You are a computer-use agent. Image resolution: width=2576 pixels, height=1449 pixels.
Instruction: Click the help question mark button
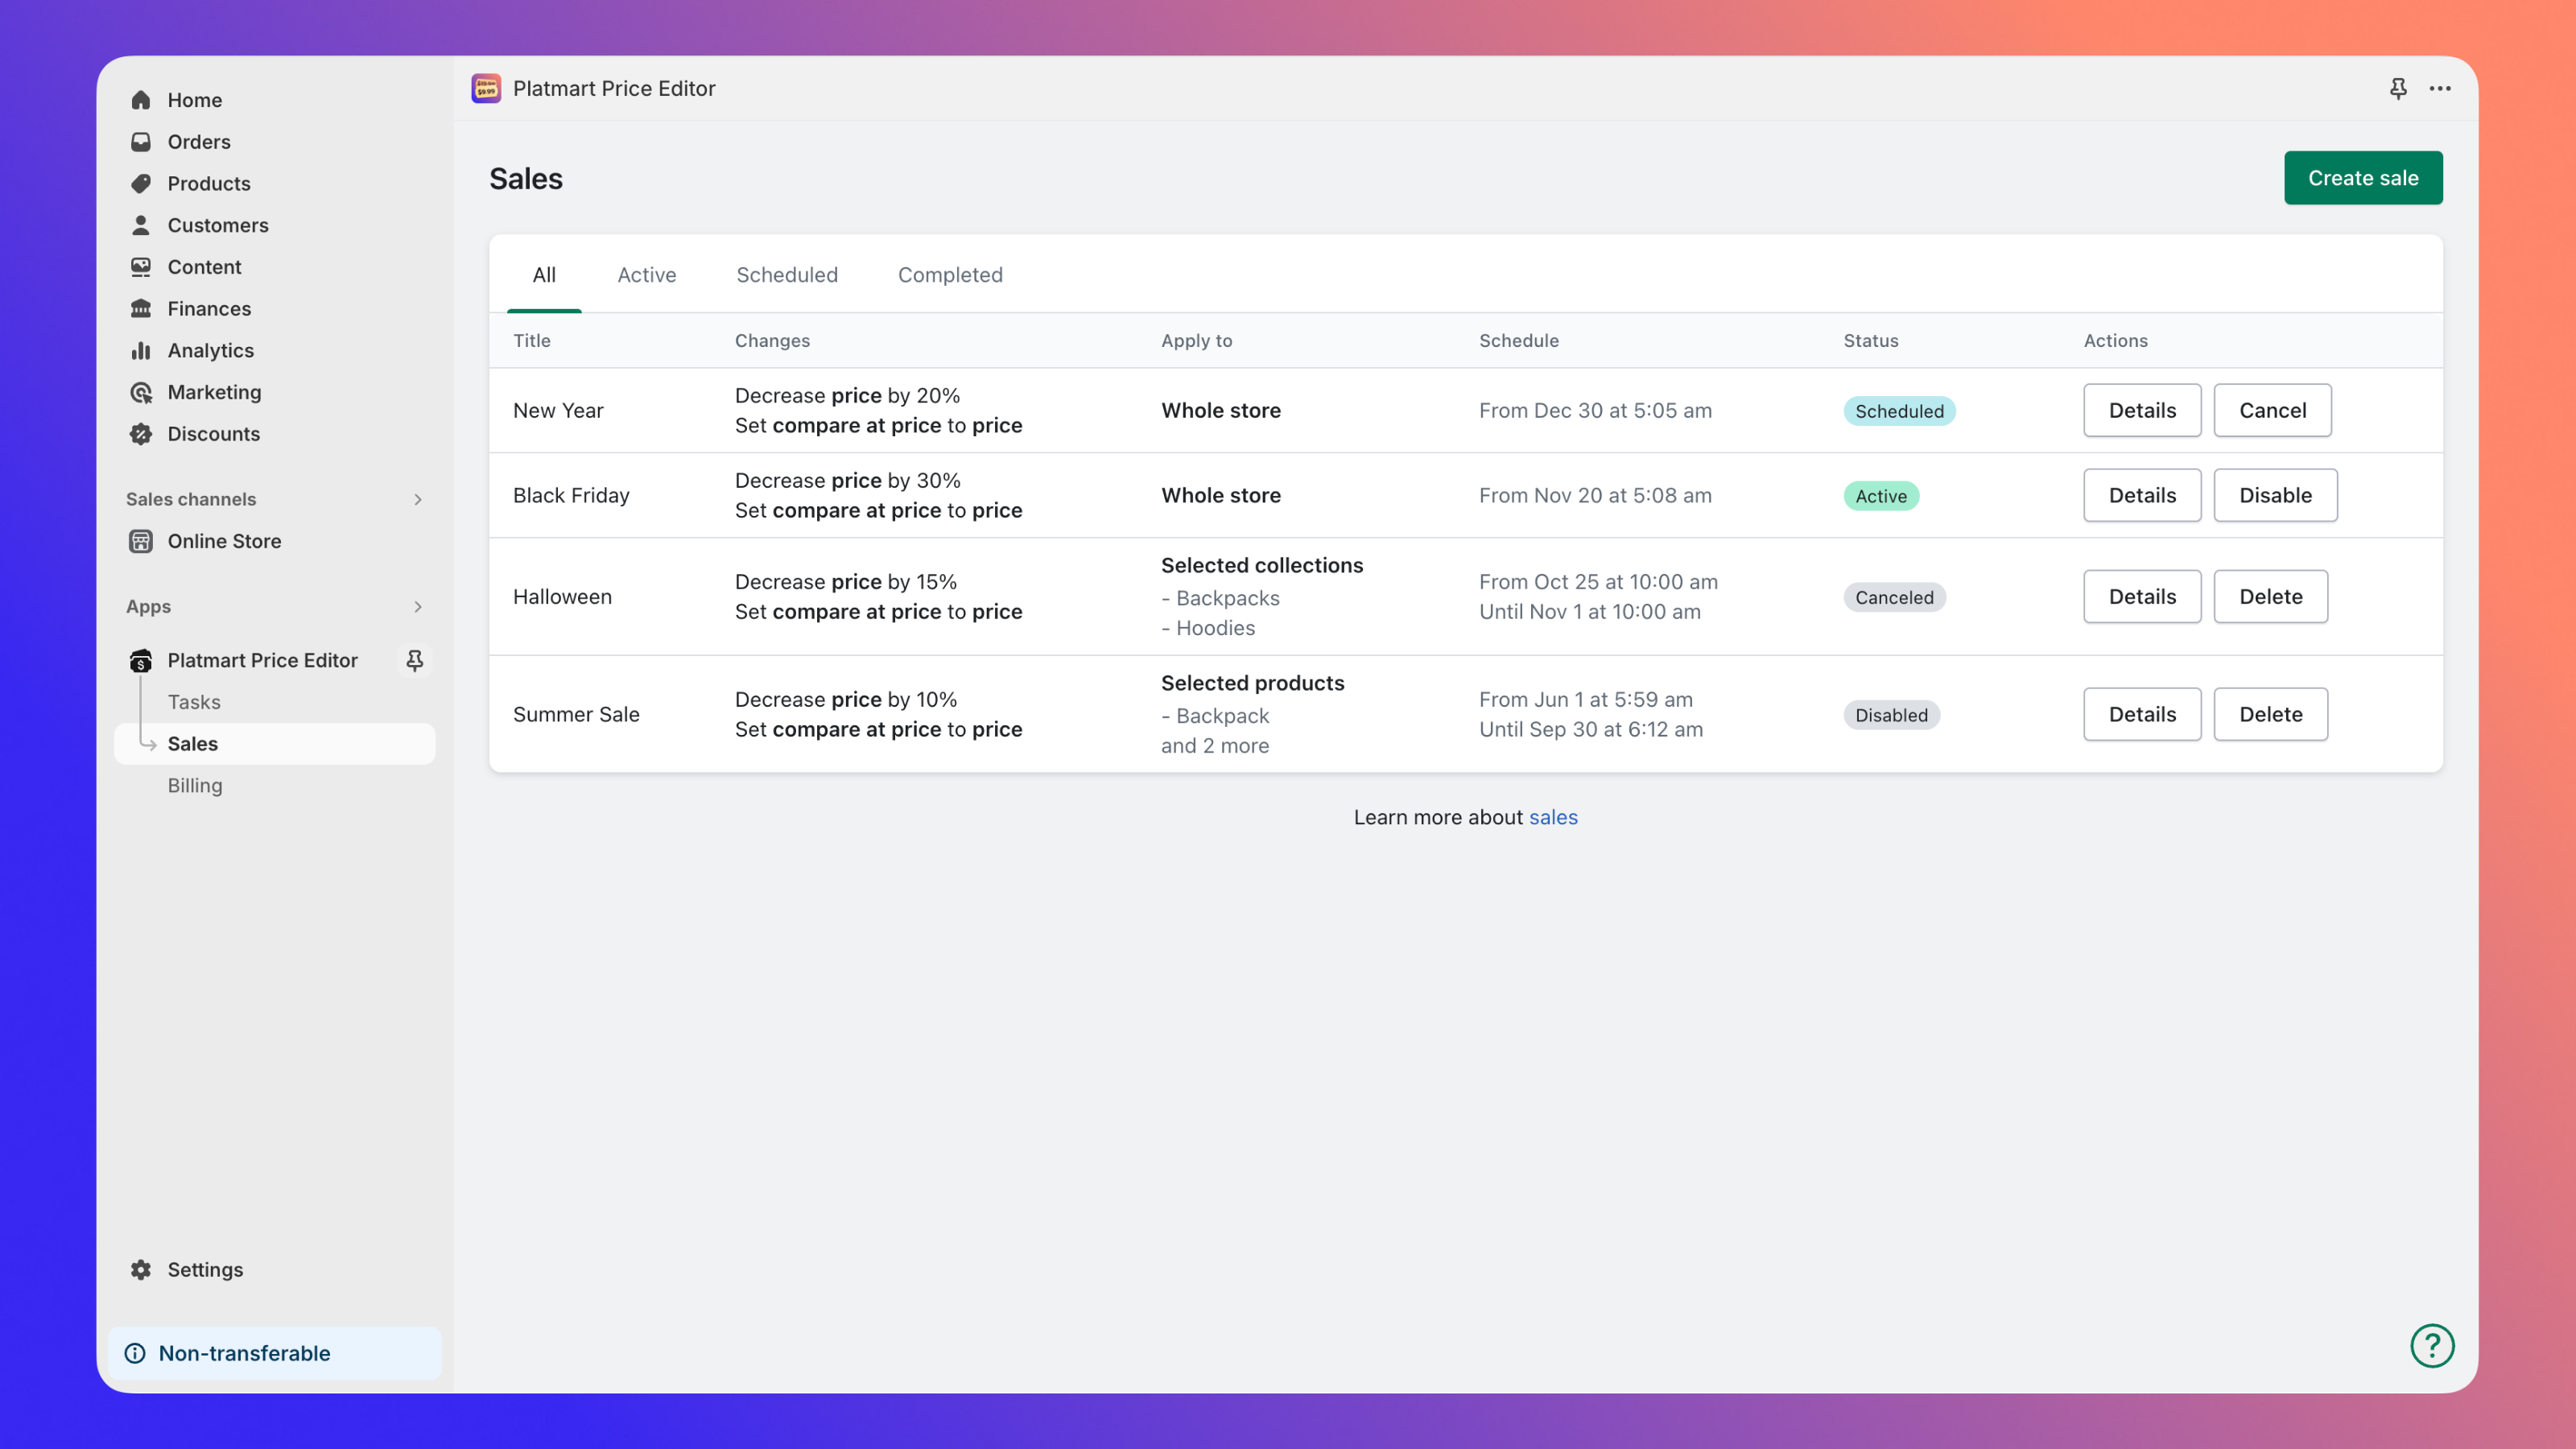pyautogui.click(x=2433, y=1346)
